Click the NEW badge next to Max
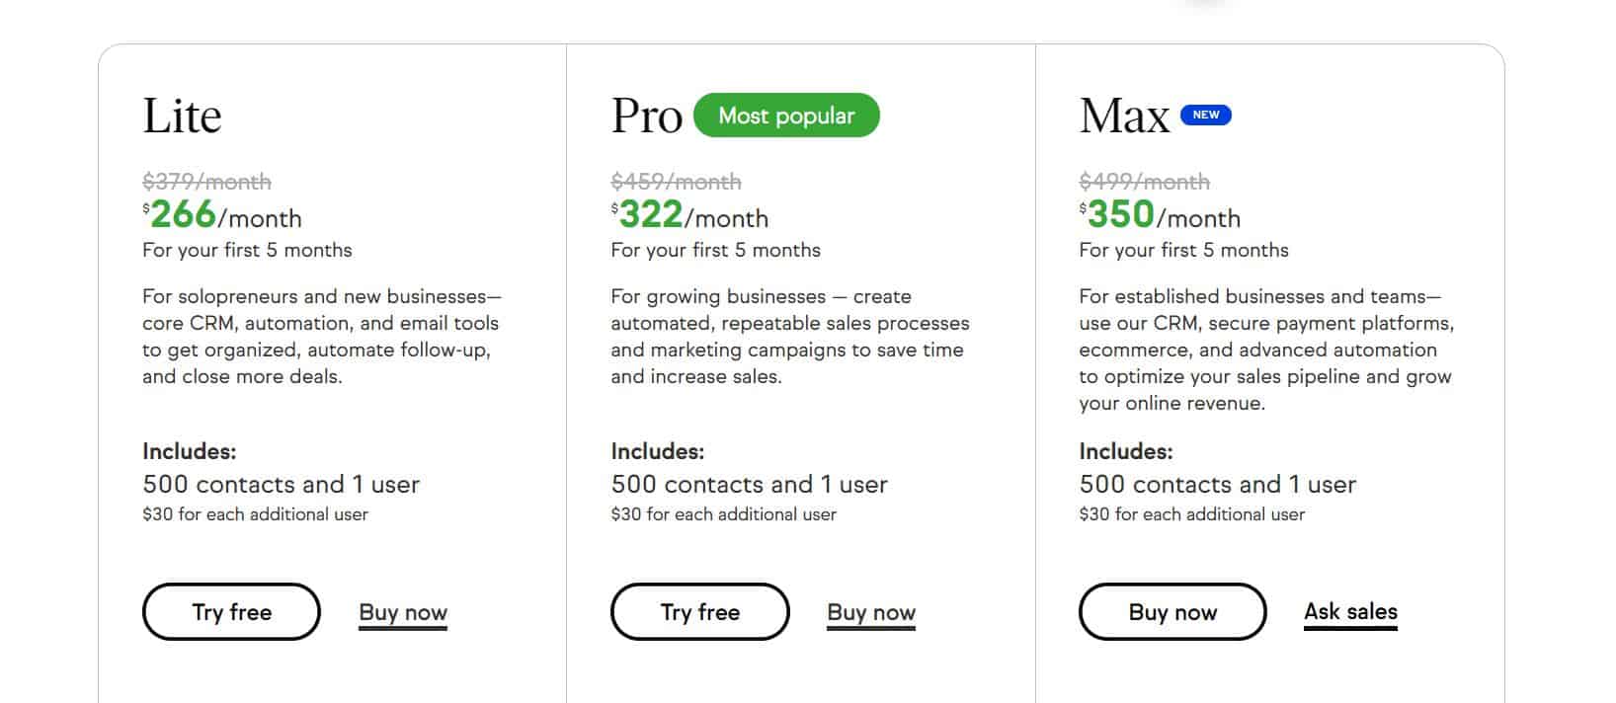 (x=1206, y=115)
